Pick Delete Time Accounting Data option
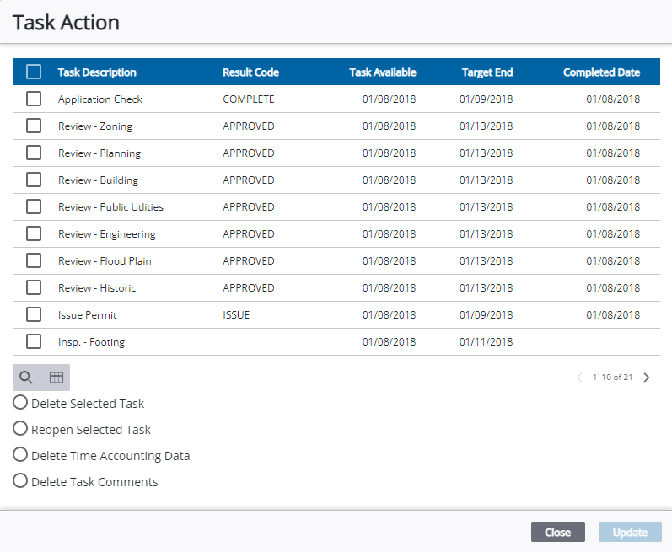 tap(20, 455)
